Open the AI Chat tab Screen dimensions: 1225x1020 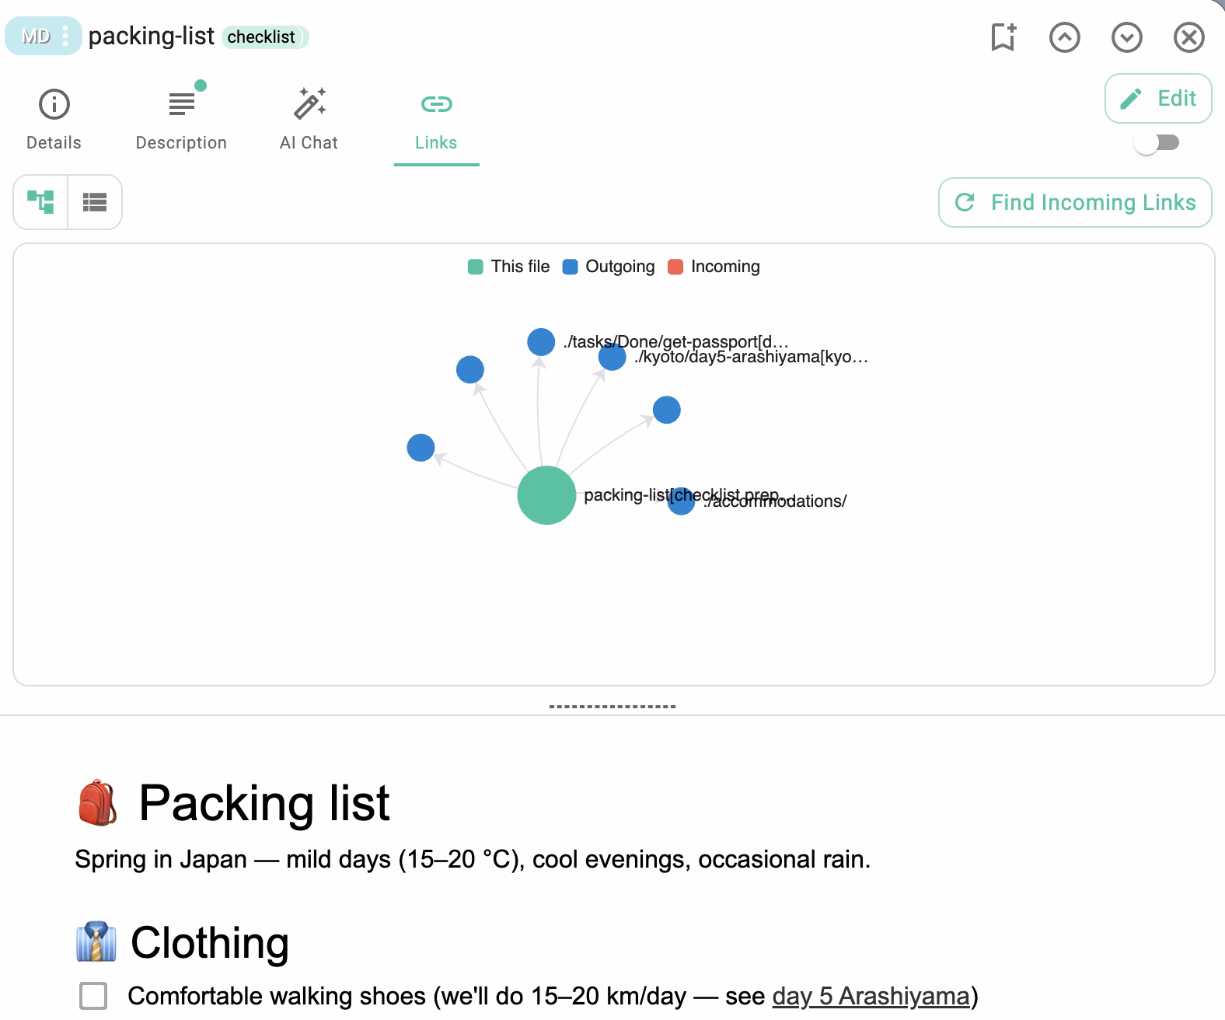point(309,120)
